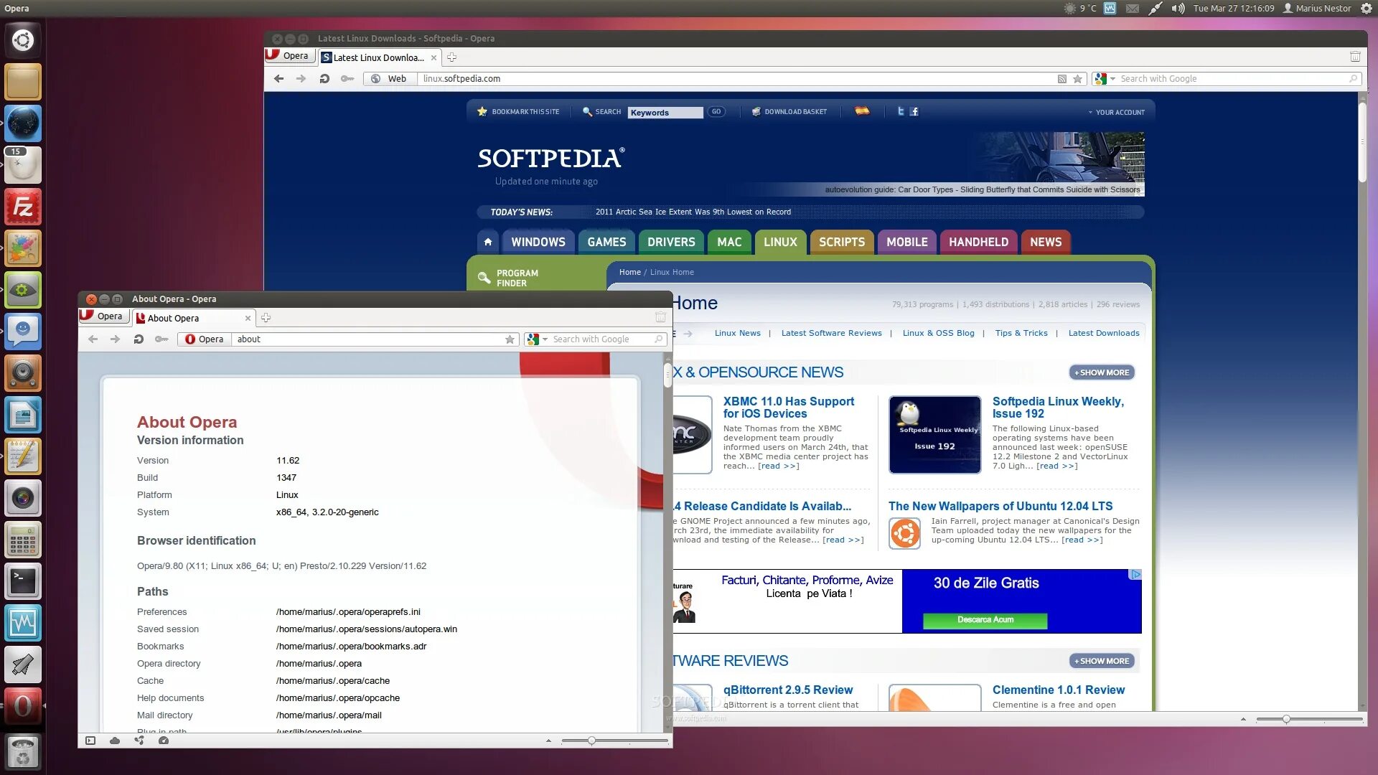Click SHOW MORE for opensource news
Screen dimensions: 1378x775
click(1102, 372)
